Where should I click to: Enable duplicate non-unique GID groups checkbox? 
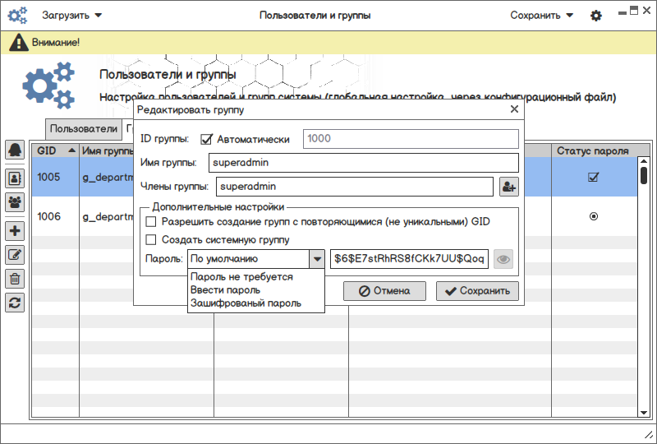150,222
